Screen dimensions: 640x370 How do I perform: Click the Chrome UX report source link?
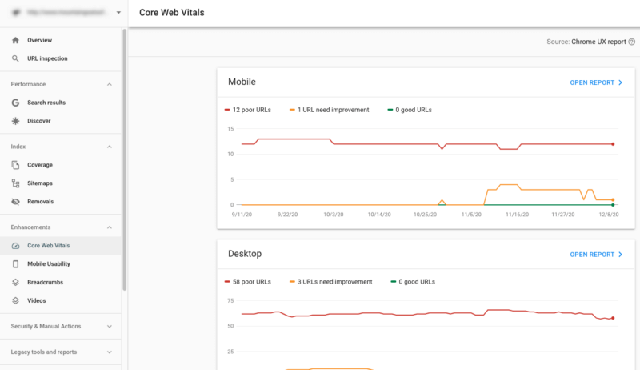tap(598, 42)
